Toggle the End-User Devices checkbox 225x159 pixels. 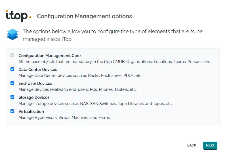(12, 83)
